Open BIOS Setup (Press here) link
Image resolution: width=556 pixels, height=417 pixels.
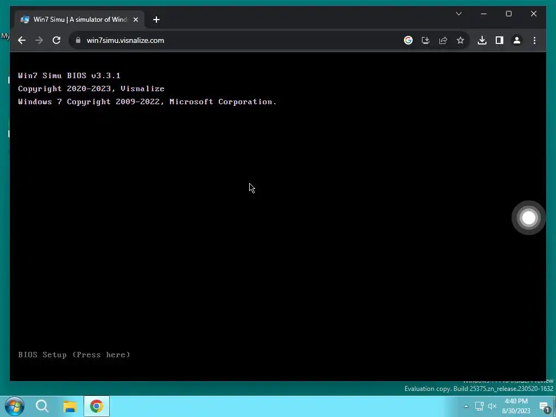74,355
